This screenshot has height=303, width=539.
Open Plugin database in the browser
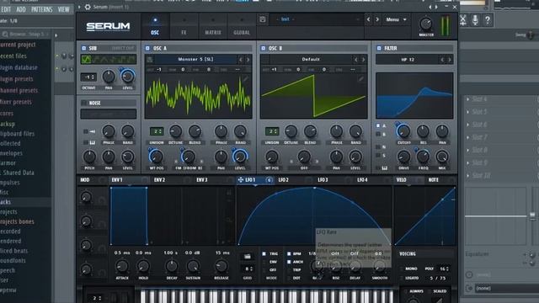(x=19, y=67)
